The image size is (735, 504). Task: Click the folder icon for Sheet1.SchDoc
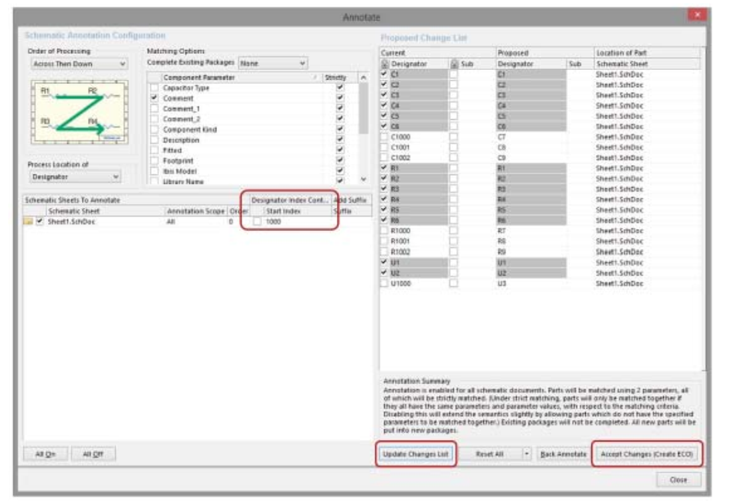[x=29, y=221]
